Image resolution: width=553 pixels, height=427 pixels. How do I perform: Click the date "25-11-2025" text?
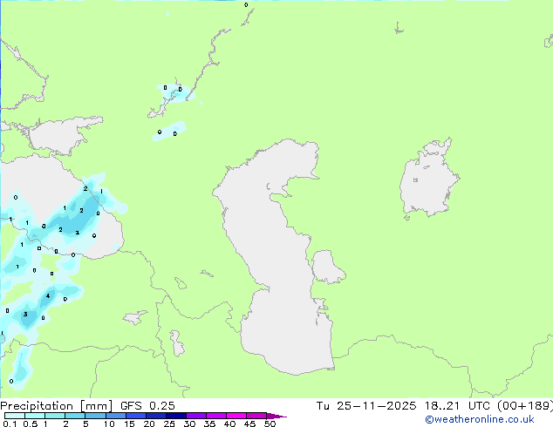pyautogui.click(x=376, y=406)
